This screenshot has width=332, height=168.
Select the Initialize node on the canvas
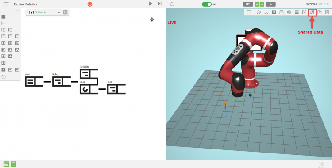coord(89,74)
